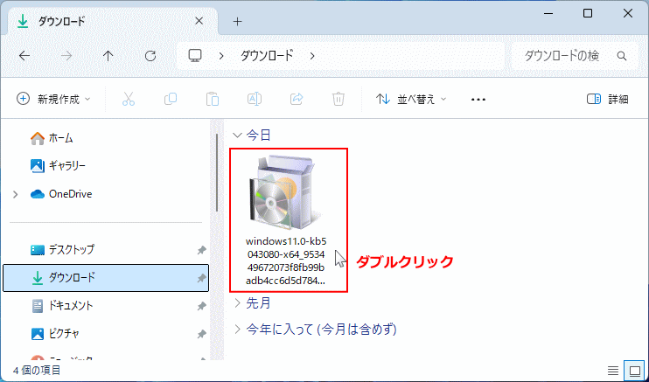Click the Copy icon in toolbar

[x=171, y=99]
